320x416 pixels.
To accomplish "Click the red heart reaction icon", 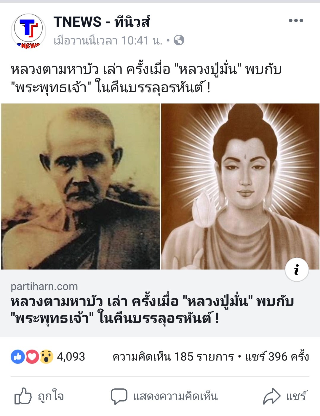I will coord(32,357).
